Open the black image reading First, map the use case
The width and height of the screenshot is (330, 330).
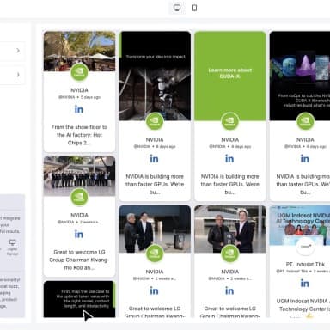(79, 299)
